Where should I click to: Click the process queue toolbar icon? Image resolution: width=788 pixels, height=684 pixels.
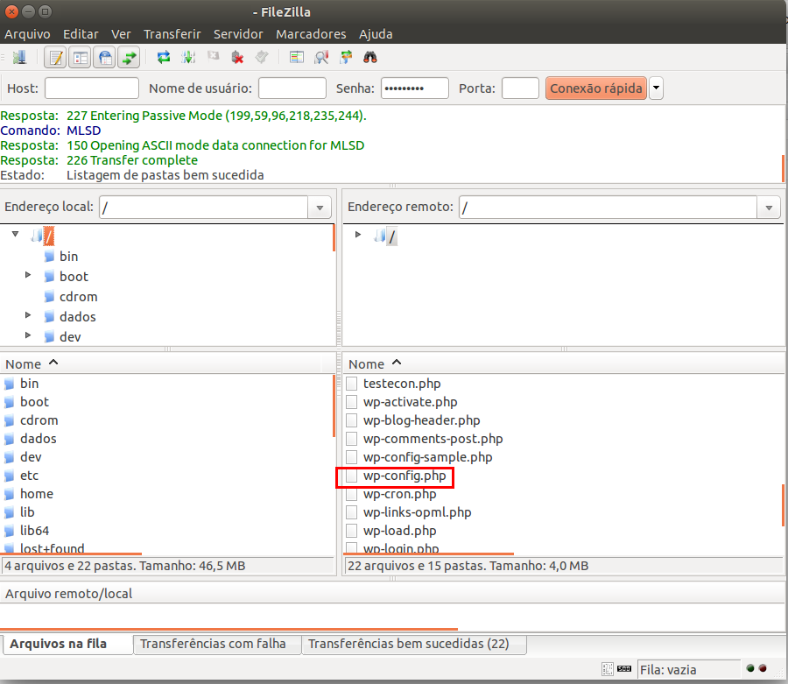pos(187,58)
